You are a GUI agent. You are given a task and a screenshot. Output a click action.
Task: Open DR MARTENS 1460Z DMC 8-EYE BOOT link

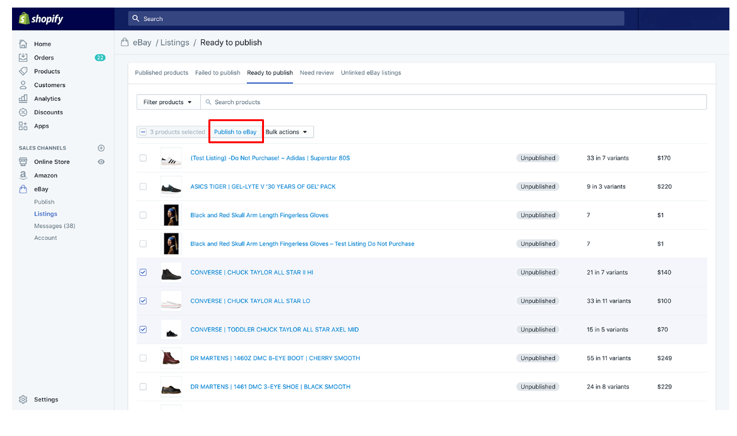(275, 358)
